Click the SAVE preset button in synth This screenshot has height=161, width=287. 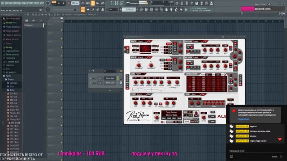179,119
